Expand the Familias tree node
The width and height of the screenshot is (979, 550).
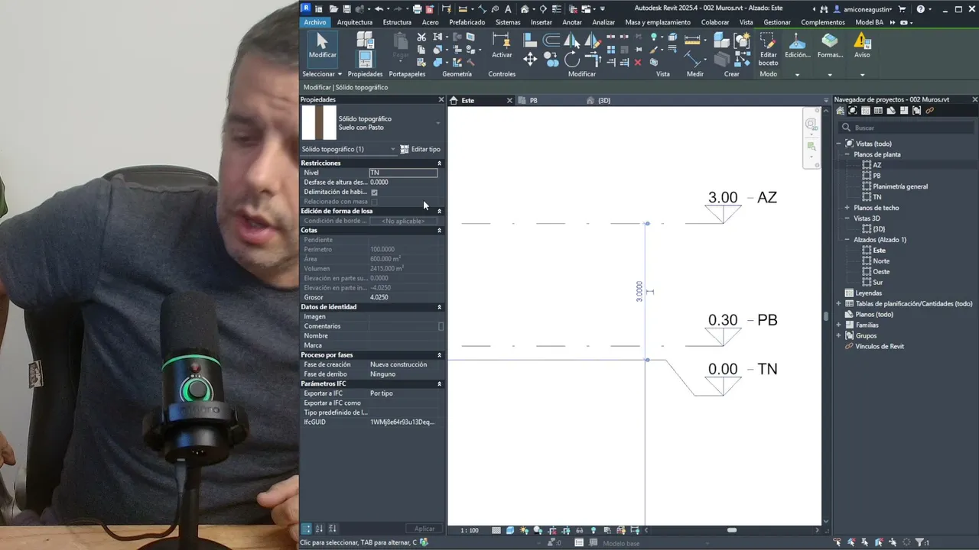[x=839, y=325]
